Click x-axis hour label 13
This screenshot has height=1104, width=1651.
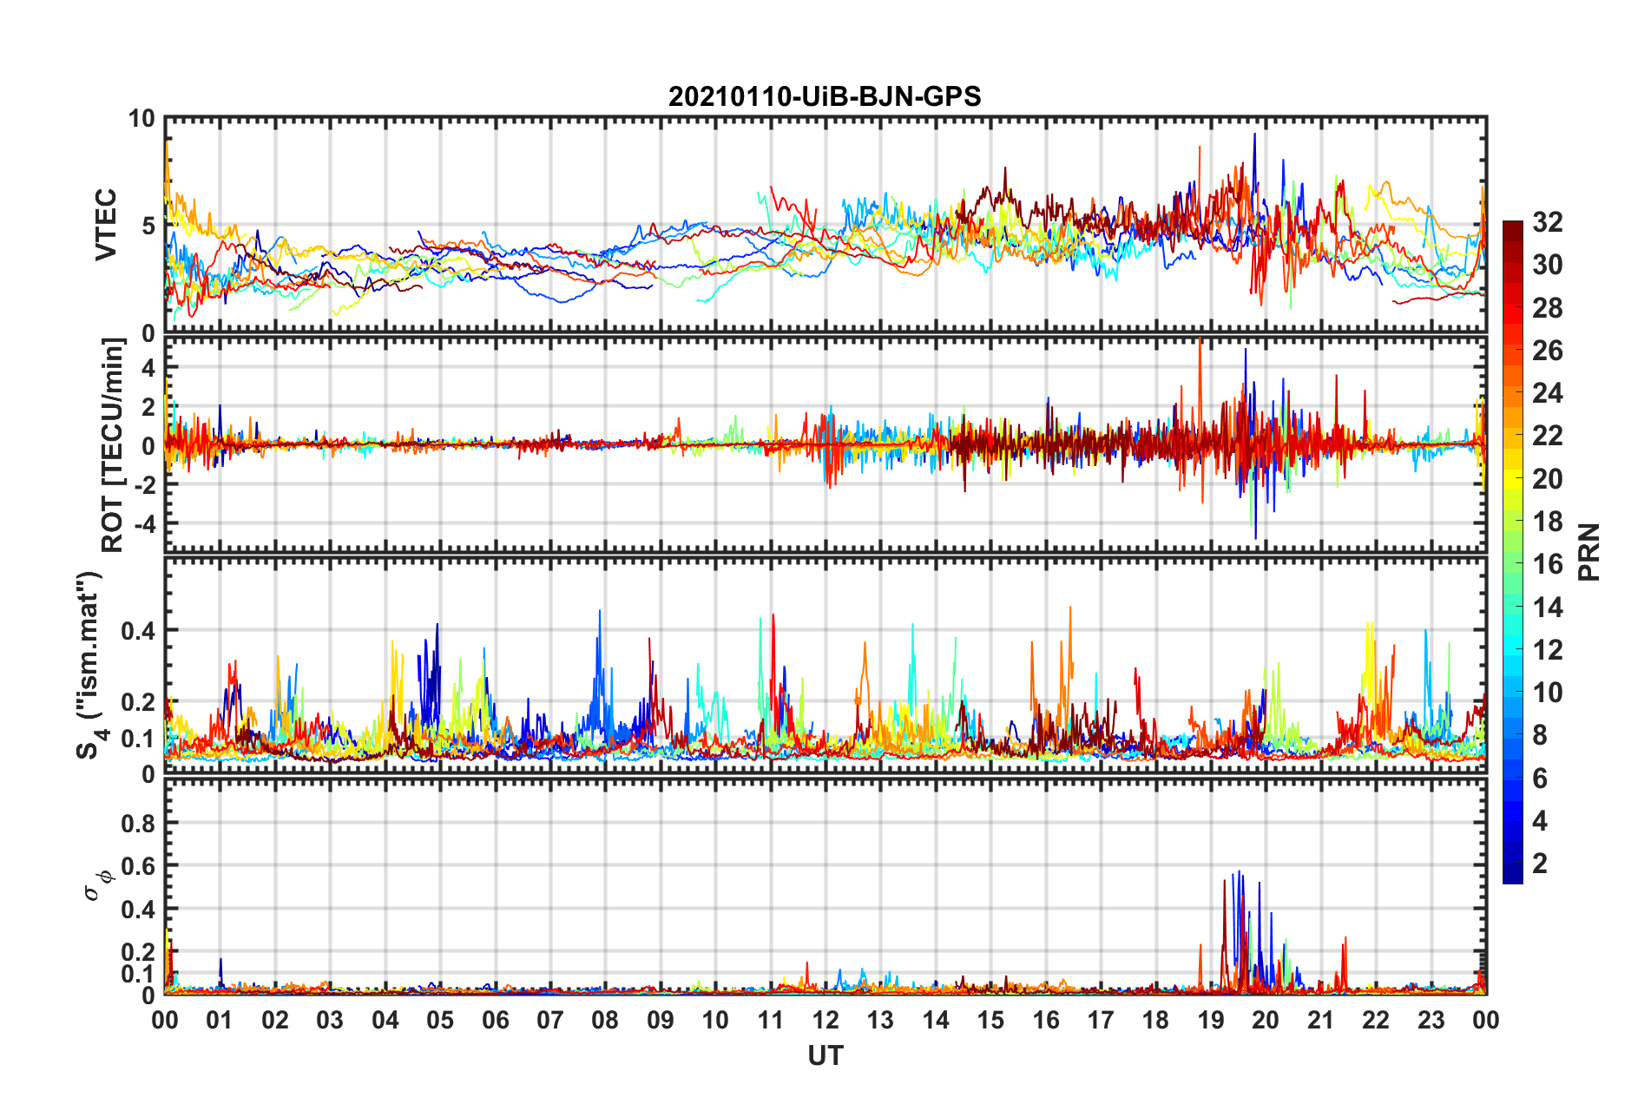[880, 1020]
